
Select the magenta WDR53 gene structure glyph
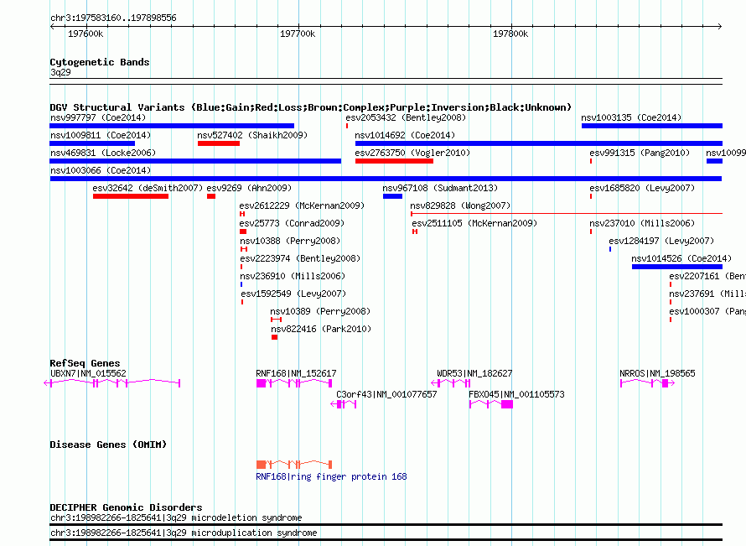[x=451, y=383]
